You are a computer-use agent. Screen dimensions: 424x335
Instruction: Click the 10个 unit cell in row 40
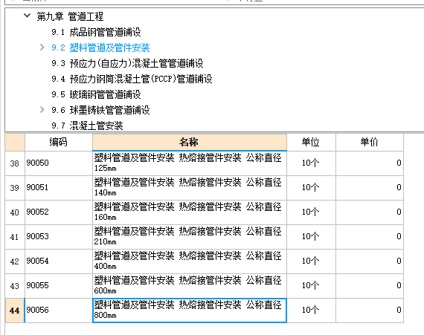(311, 212)
